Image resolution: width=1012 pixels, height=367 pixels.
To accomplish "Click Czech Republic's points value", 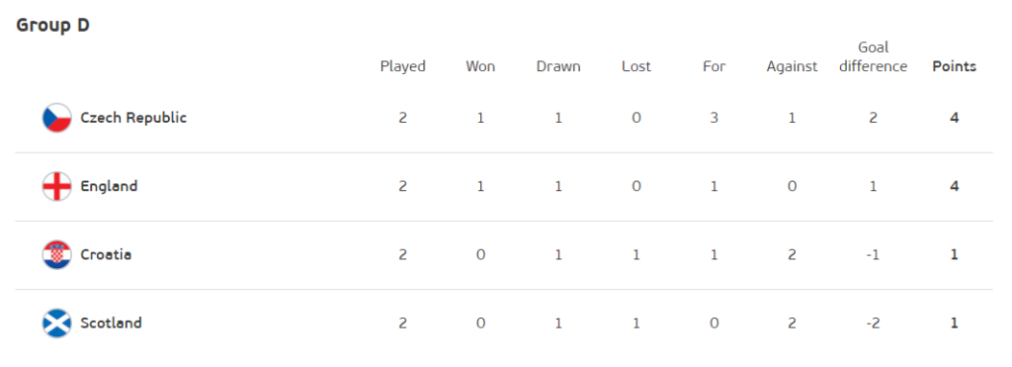I will 955,119.
